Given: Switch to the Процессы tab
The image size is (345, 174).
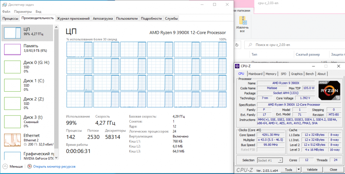Looking at the screenshot, I should [10, 19].
